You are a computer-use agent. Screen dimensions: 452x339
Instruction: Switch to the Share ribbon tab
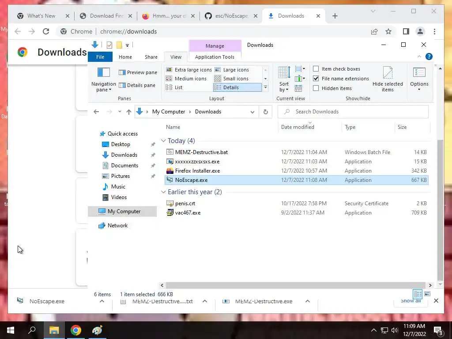151,57
